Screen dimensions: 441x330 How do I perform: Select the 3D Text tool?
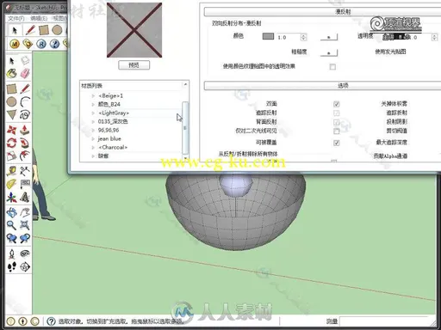pyautogui.click(x=25, y=197)
